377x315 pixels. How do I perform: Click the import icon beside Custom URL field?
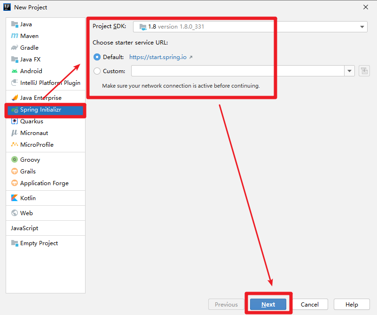(x=364, y=71)
